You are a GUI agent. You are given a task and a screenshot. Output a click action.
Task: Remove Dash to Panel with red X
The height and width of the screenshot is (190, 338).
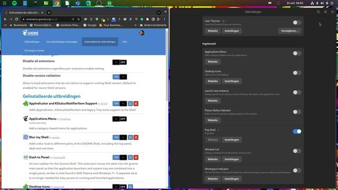coord(136,157)
